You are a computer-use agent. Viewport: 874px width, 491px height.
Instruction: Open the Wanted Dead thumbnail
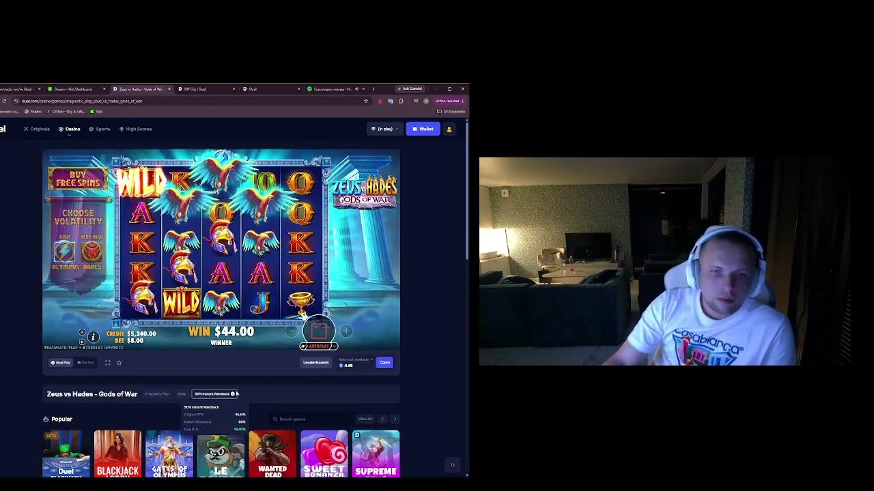(x=272, y=453)
